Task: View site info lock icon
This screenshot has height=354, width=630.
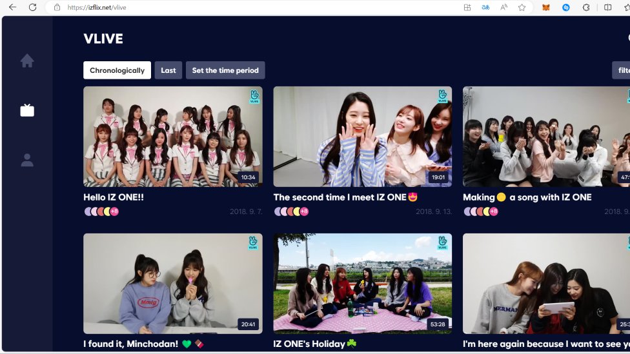Action: [x=57, y=7]
